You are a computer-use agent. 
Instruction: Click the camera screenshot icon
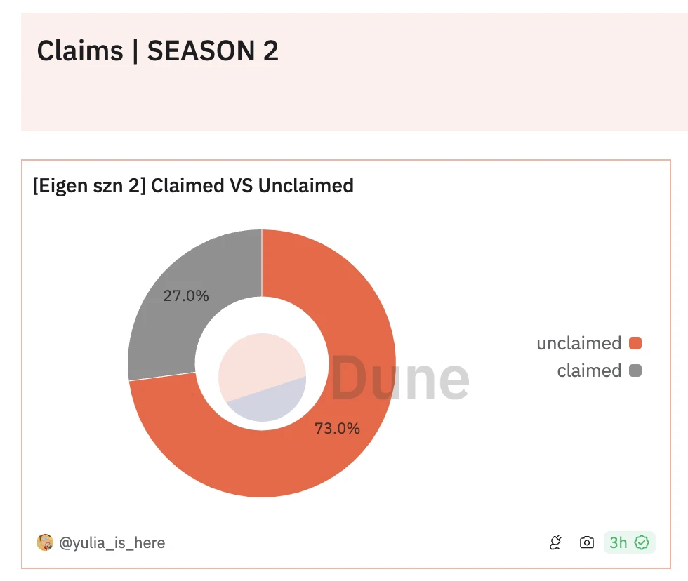click(586, 542)
